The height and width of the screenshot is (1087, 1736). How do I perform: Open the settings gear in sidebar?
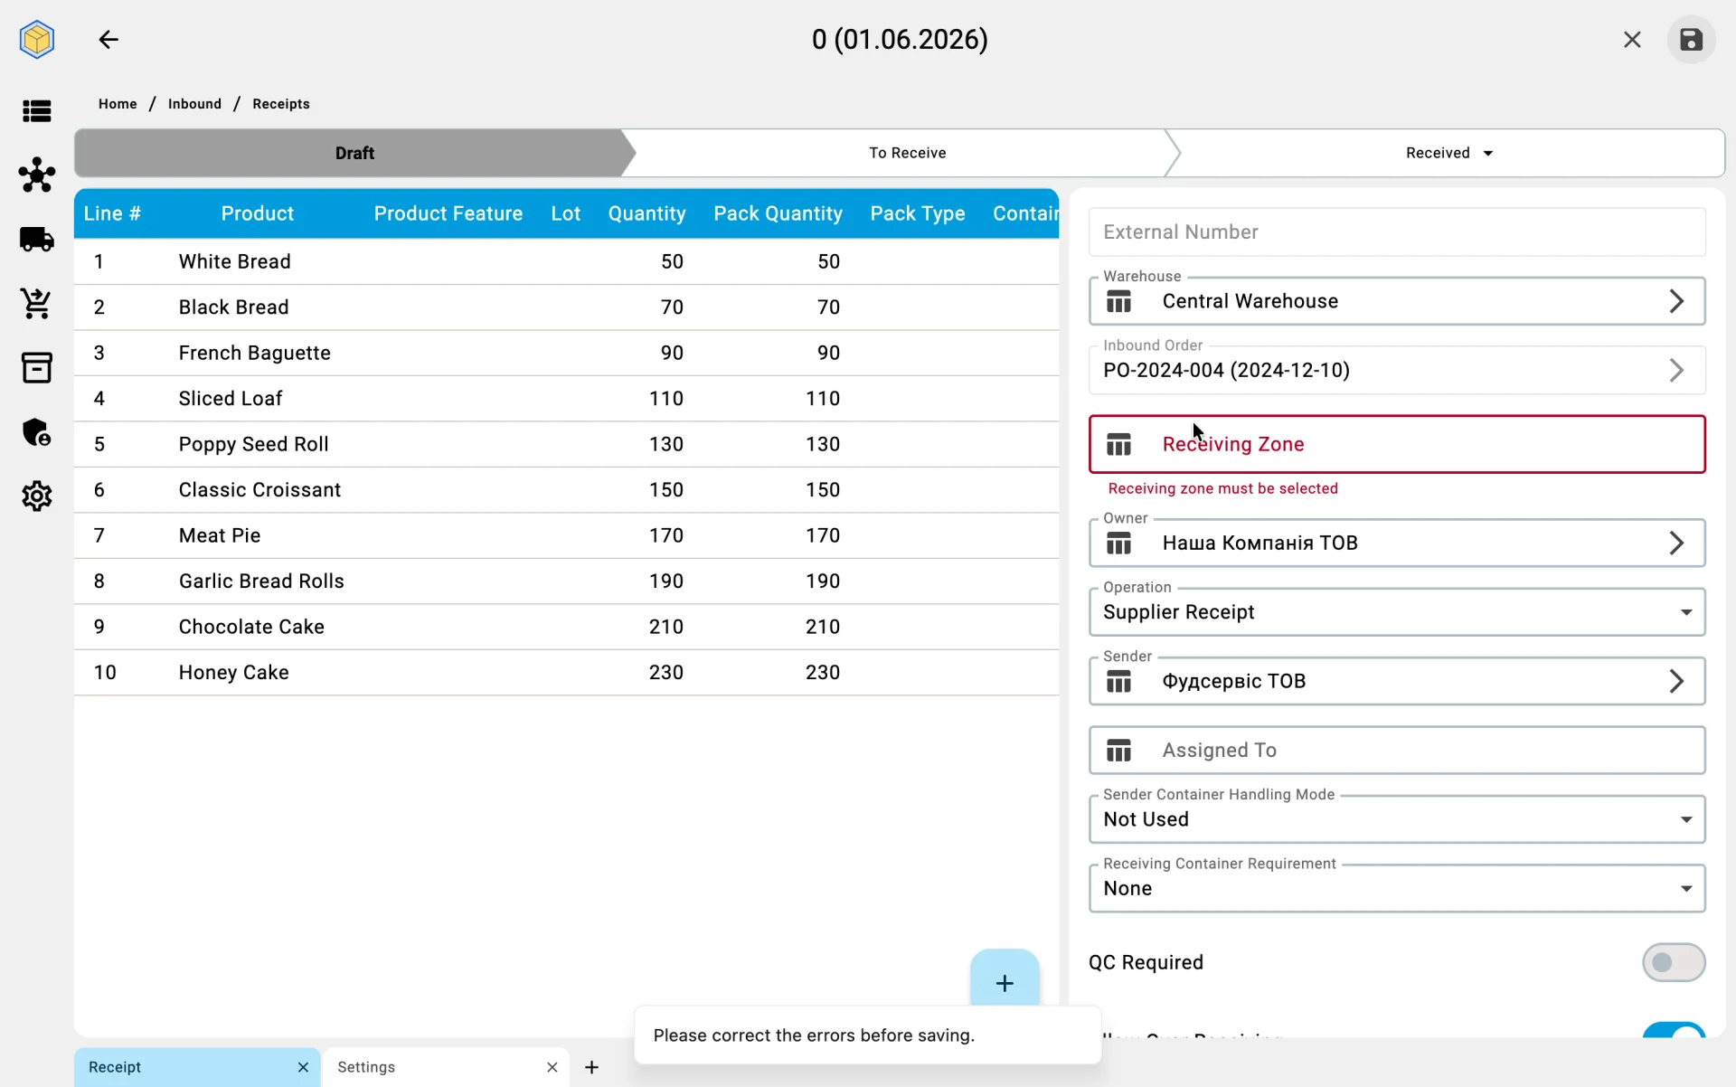37,496
